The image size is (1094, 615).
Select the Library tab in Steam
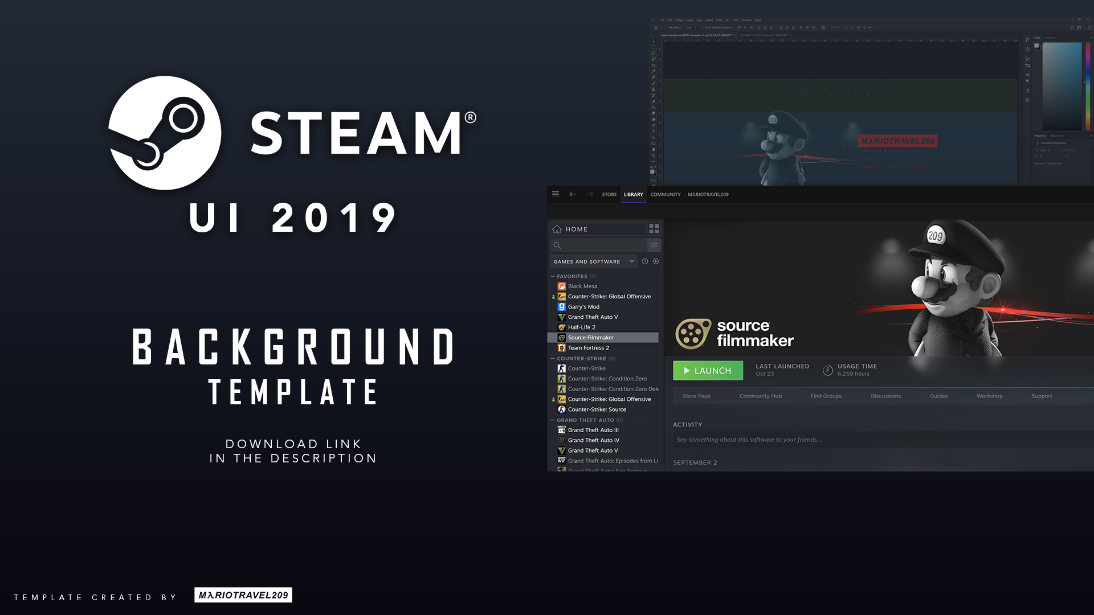pyautogui.click(x=633, y=194)
